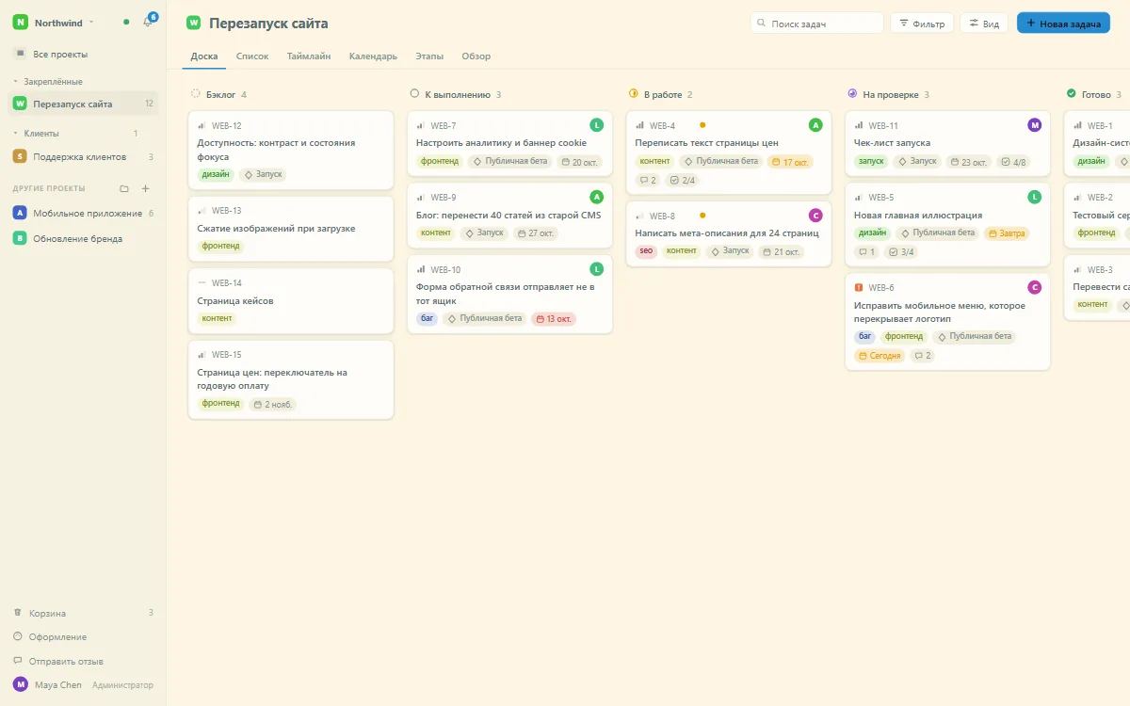Open the Maya Chen account menu
This screenshot has width=1130, height=706.
[x=83, y=685]
